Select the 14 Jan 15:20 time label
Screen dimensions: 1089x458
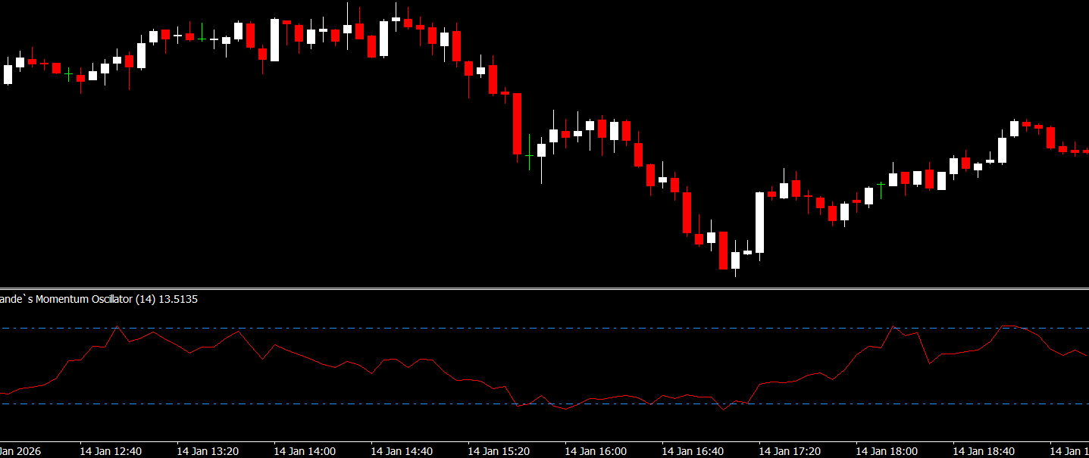(499, 451)
